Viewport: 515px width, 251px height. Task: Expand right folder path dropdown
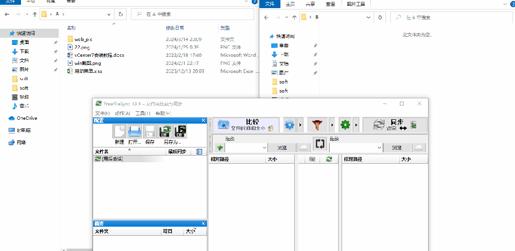[380, 148]
